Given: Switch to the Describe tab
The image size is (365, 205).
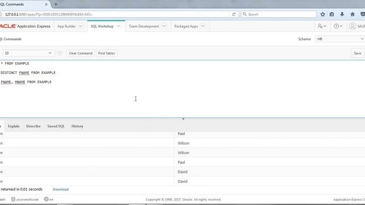Looking at the screenshot, I should coord(33,126).
